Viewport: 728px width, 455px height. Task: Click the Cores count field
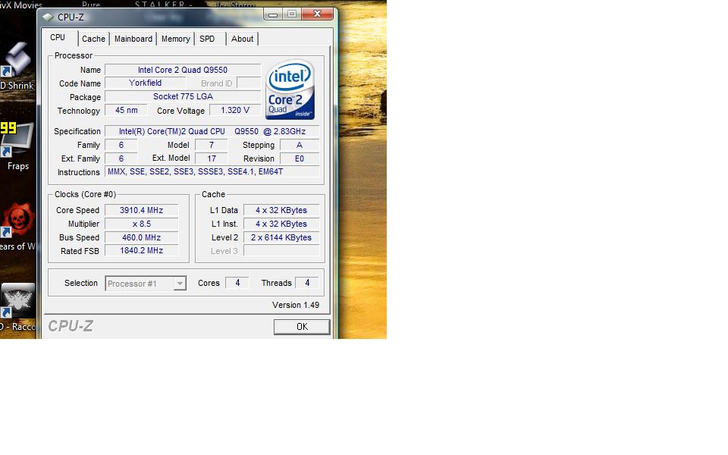point(237,283)
